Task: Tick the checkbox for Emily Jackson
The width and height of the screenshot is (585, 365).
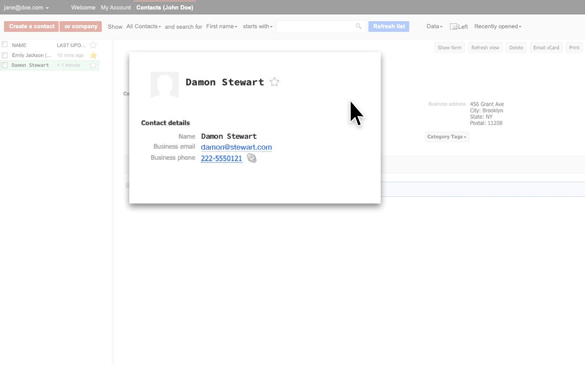Action: coord(5,55)
